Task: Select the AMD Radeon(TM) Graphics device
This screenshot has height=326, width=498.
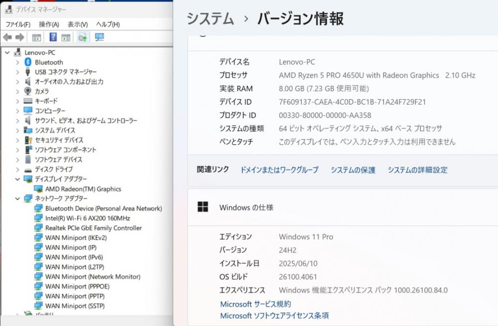Action: pyautogui.click(x=83, y=189)
